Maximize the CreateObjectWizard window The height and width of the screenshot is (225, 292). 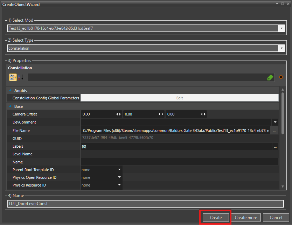point(282,4)
